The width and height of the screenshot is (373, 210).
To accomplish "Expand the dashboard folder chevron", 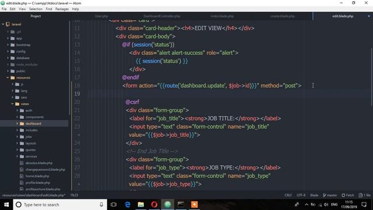I will pyautogui.click(x=17, y=124).
